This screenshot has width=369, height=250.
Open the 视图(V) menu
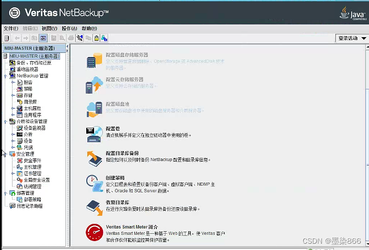click(50, 28)
